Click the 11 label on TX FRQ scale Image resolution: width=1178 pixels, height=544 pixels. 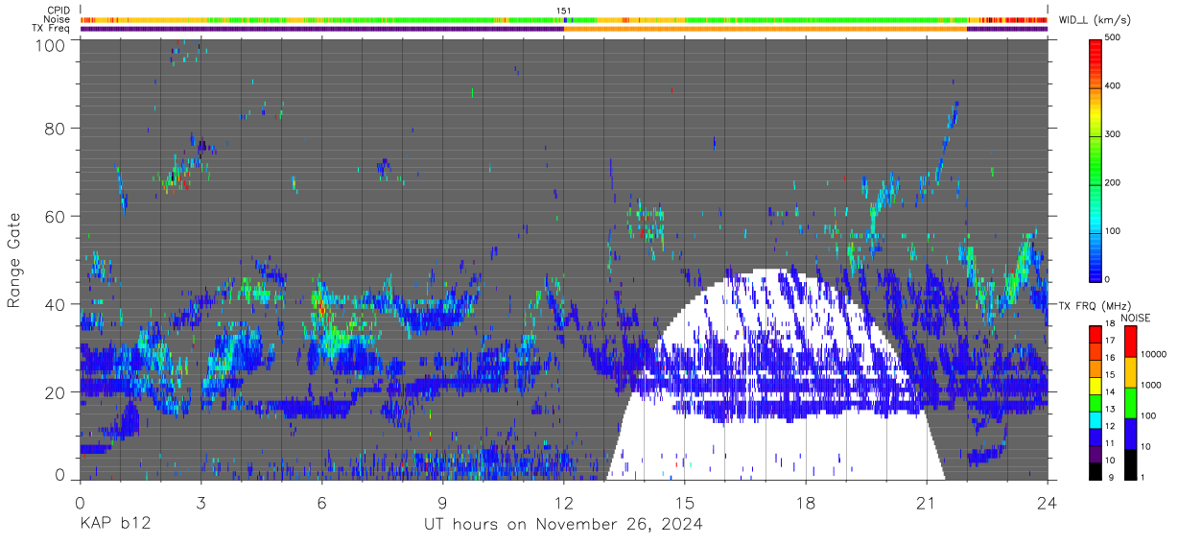point(1109,443)
